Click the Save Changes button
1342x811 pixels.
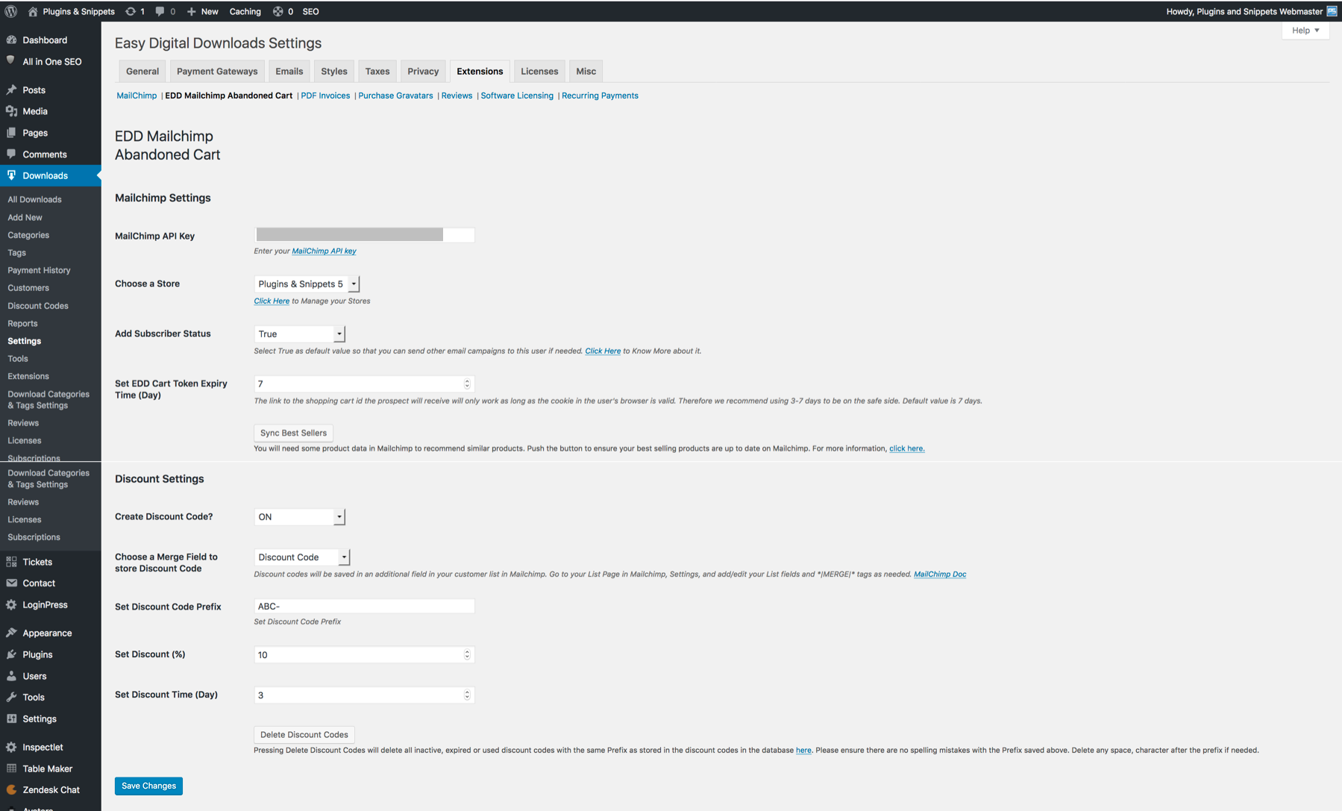click(148, 786)
